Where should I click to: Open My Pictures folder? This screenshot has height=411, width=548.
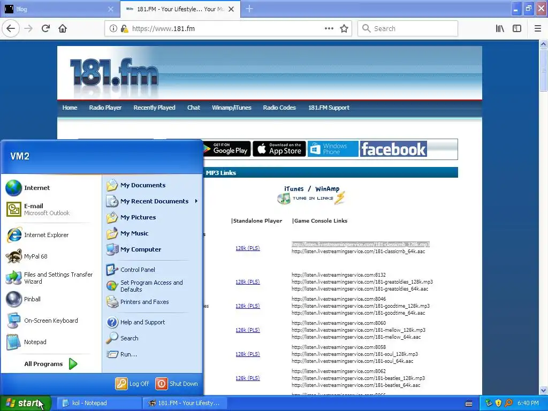[153, 217]
